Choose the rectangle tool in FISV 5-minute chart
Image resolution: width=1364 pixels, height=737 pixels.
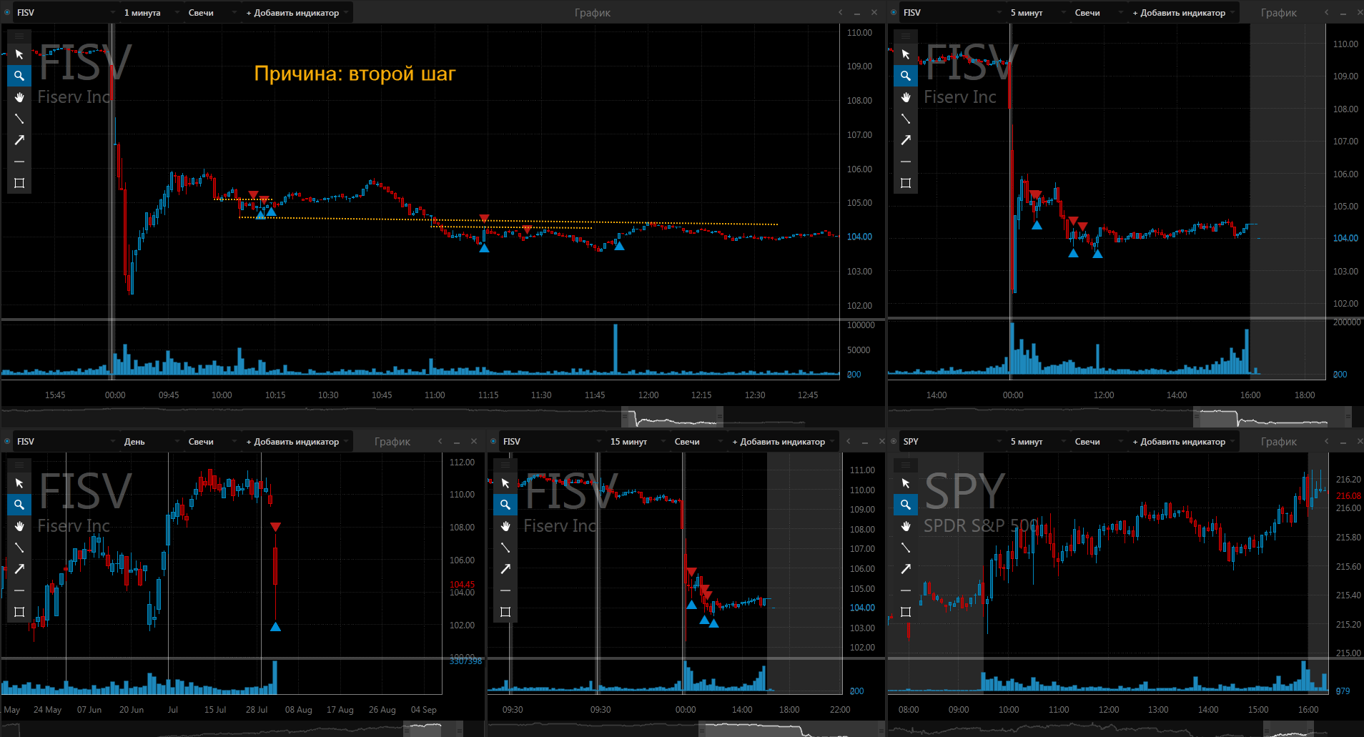click(x=906, y=183)
